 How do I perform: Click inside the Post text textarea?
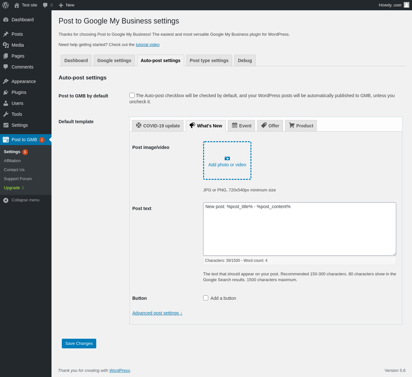[300, 229]
